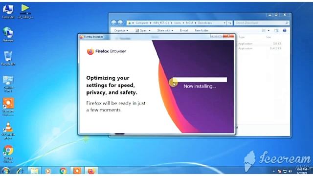The width and height of the screenshot is (313, 176).
Task: Close the Firefox Installer window
Action: pos(228,36)
